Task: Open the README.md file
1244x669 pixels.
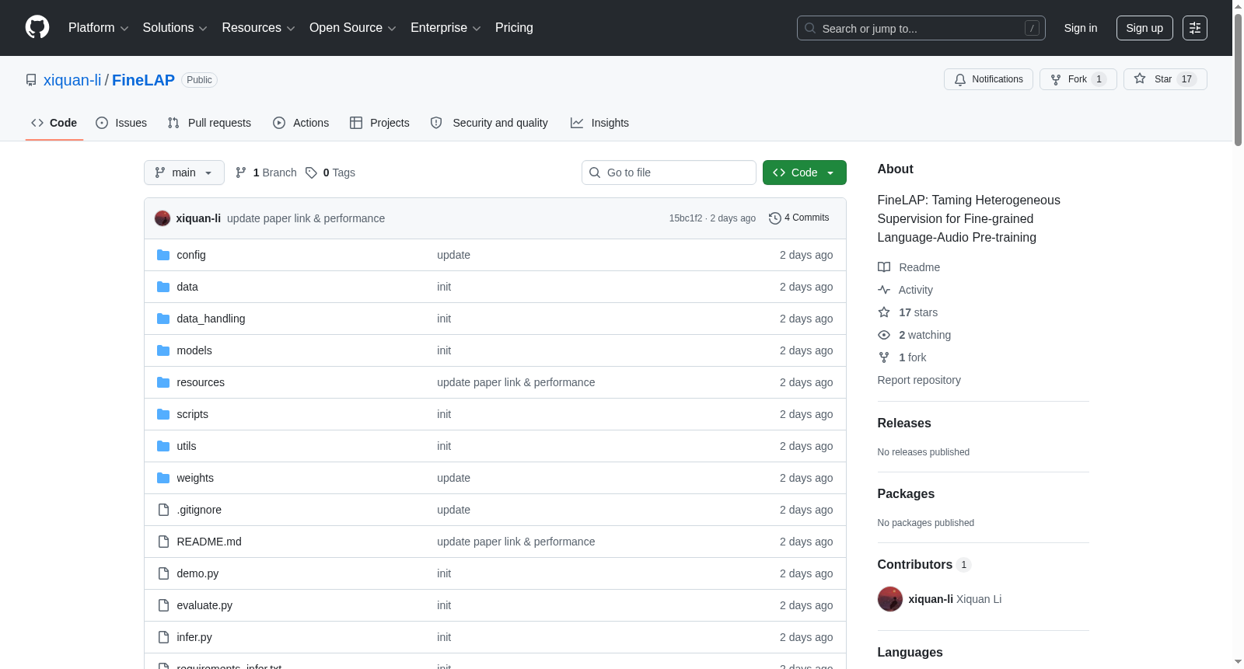Action: [209, 542]
